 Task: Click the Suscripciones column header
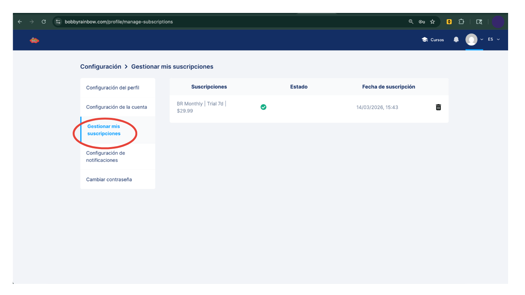[209, 87]
